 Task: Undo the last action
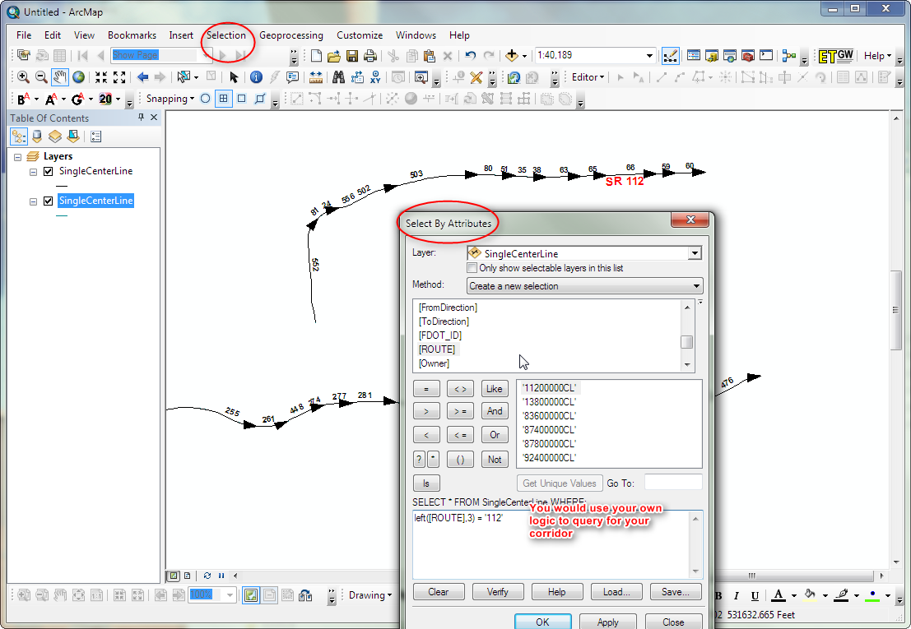click(x=470, y=56)
